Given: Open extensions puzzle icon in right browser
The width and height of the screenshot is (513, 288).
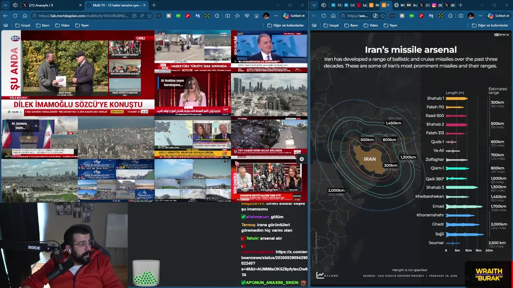Looking at the screenshot, I should coord(450,16).
